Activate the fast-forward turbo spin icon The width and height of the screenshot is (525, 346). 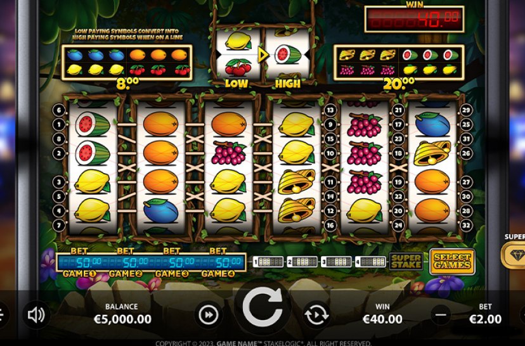208,314
